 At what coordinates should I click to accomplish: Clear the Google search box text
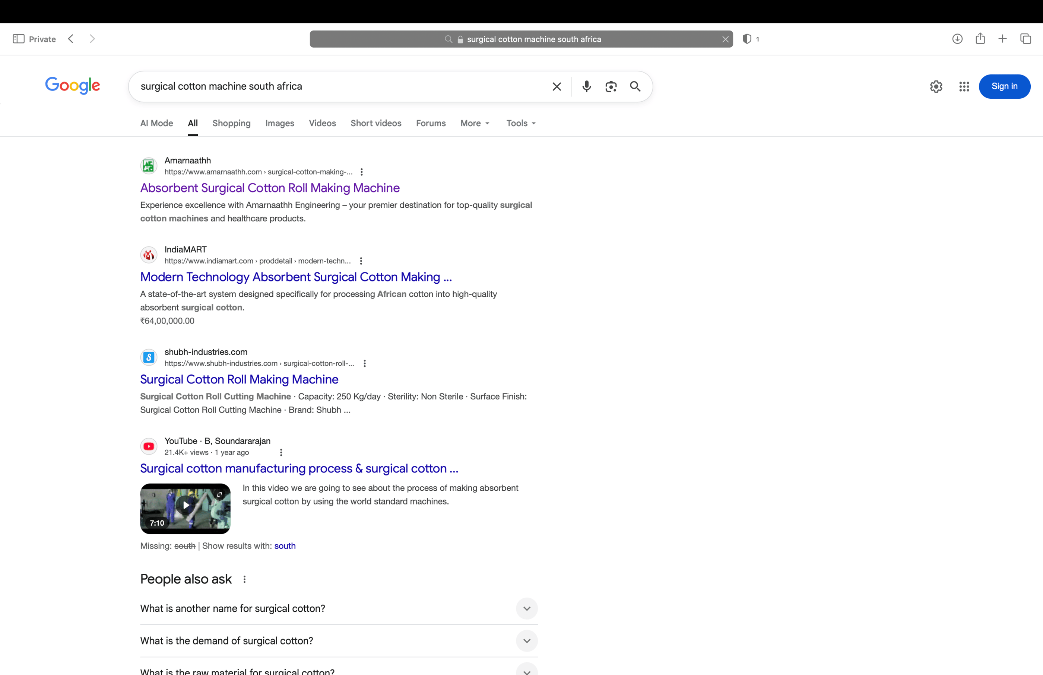point(557,86)
